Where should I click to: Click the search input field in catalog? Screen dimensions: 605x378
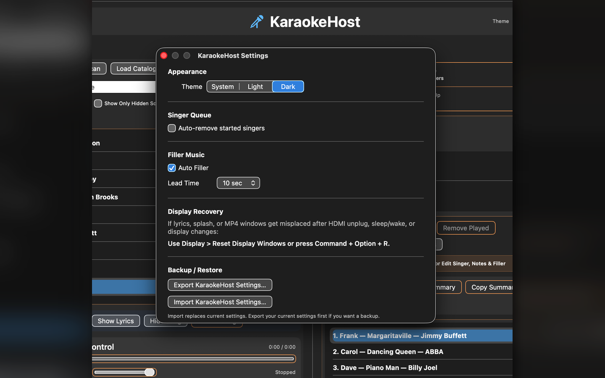124,87
